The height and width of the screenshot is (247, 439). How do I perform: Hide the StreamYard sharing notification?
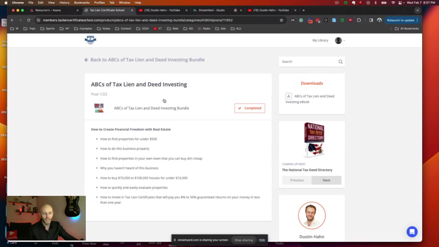(x=262, y=240)
